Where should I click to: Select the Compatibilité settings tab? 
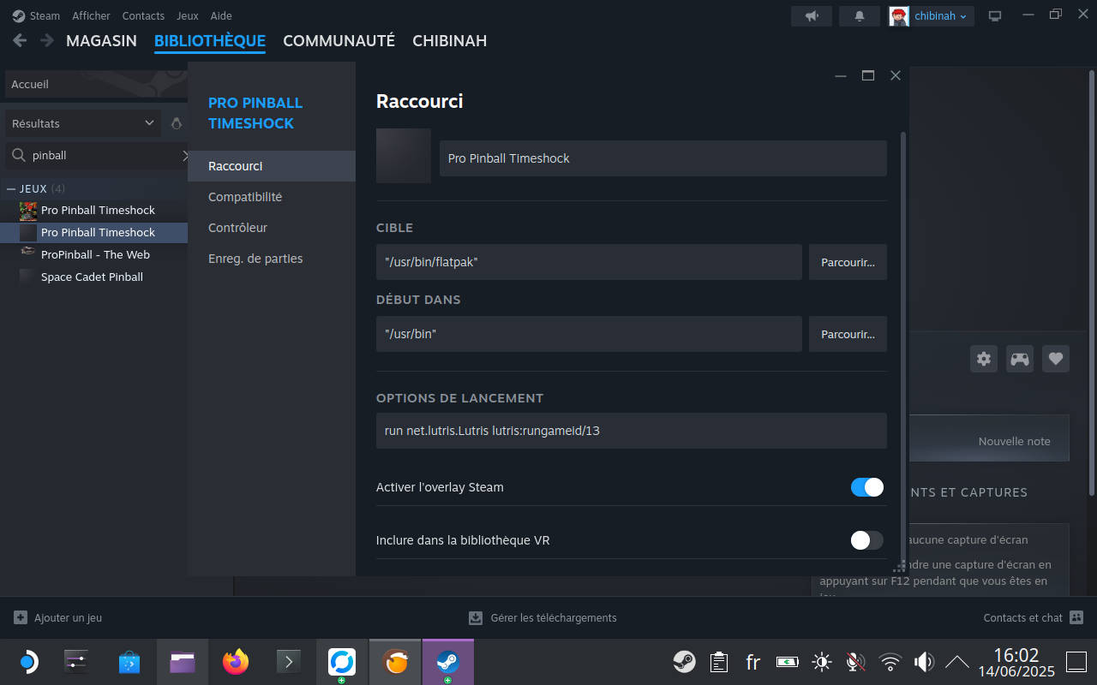click(272, 197)
